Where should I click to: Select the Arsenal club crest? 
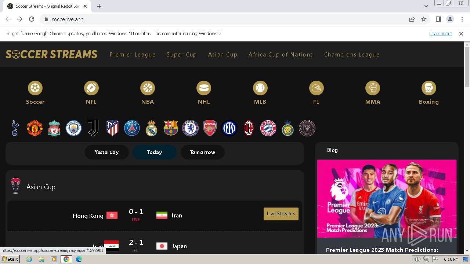click(210, 128)
